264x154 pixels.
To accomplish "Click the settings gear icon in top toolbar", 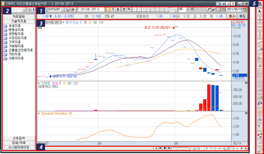I will [223, 9].
